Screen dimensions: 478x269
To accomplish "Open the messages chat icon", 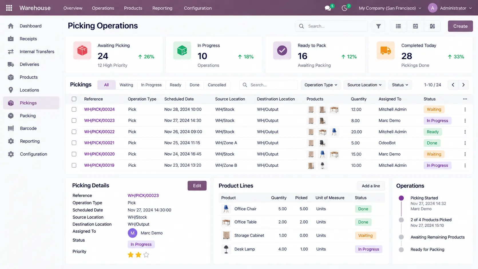I will [328, 8].
